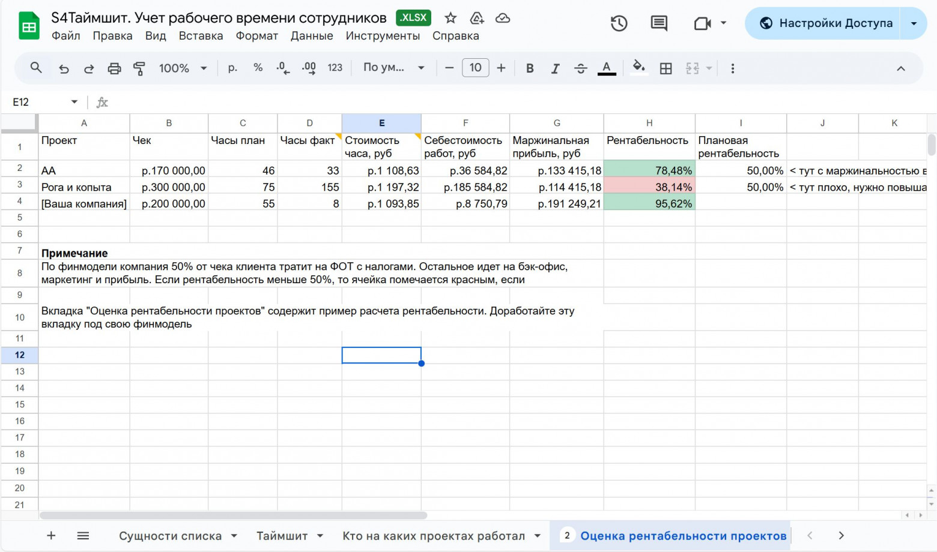
Task: Click the undo arrow icon
Action: tap(64, 68)
